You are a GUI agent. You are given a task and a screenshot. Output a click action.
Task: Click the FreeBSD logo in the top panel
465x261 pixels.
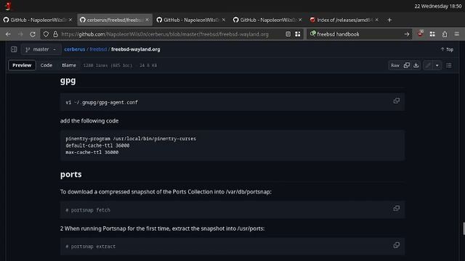tap(8, 6)
